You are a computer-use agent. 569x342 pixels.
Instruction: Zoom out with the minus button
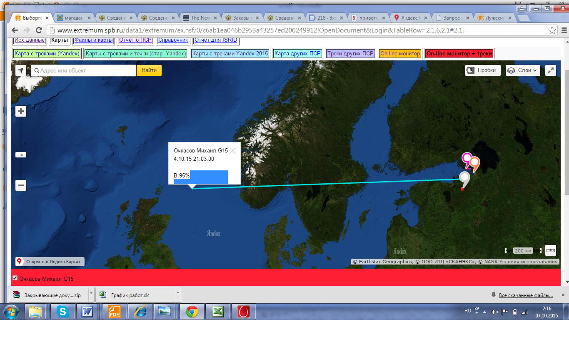coord(21,185)
